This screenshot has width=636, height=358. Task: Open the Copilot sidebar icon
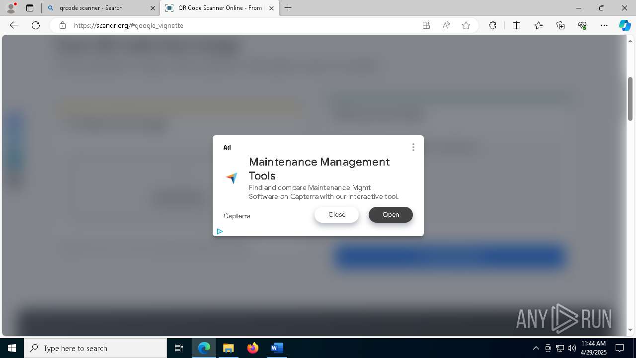[x=625, y=25]
